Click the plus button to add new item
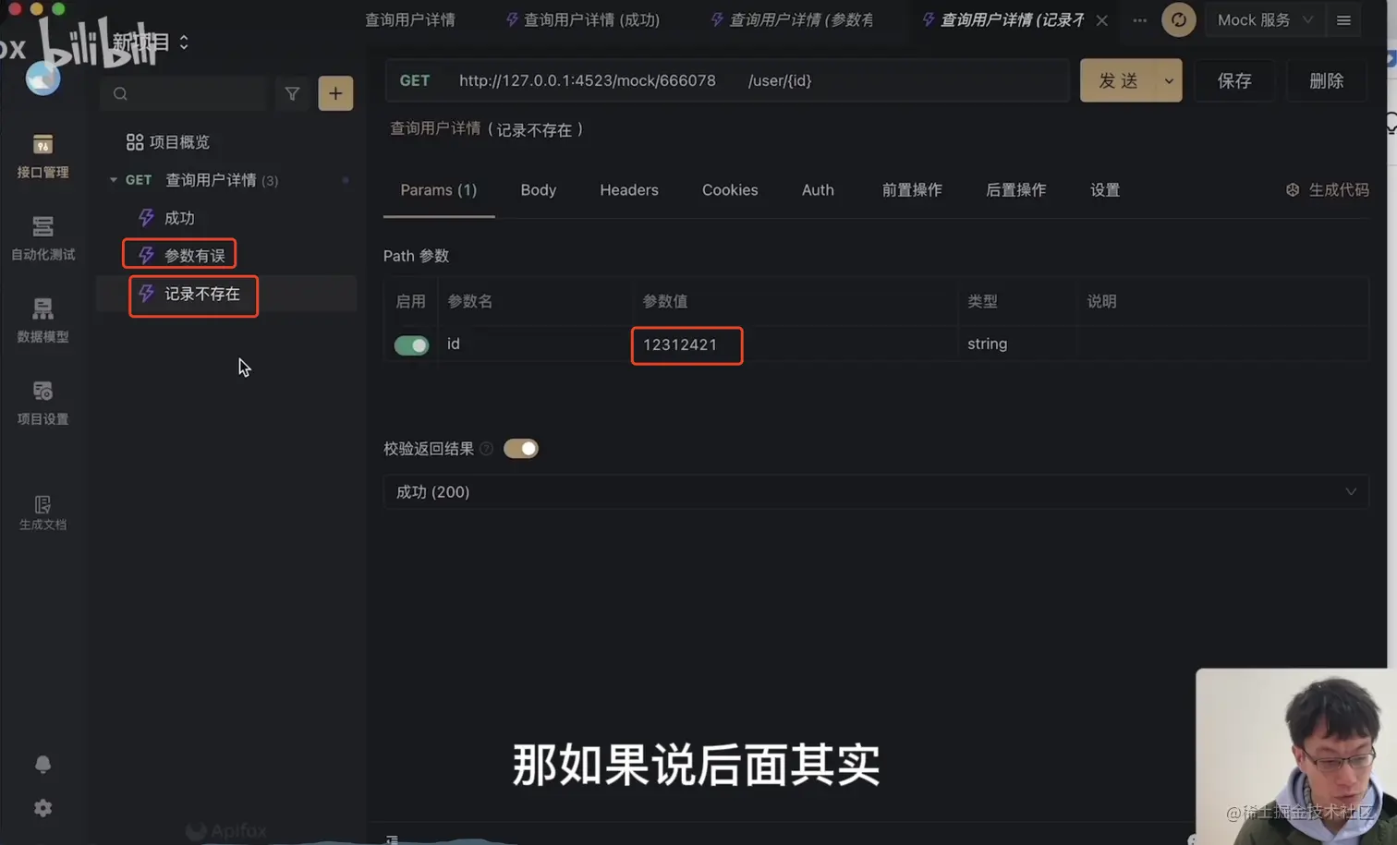 point(335,93)
